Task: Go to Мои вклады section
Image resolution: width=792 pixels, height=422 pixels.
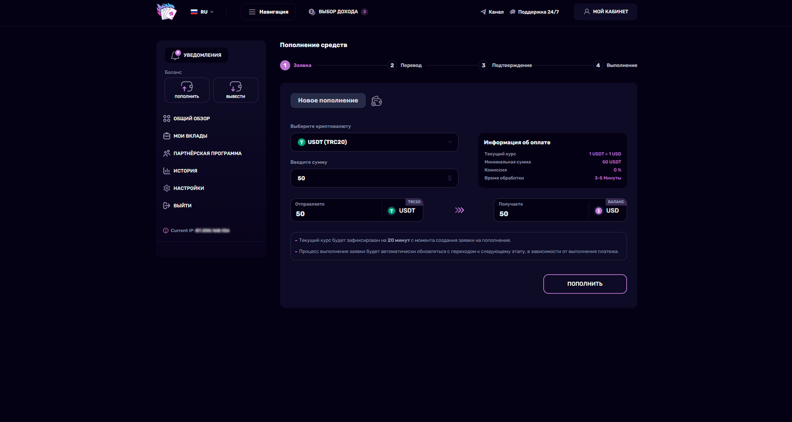Action: [190, 136]
